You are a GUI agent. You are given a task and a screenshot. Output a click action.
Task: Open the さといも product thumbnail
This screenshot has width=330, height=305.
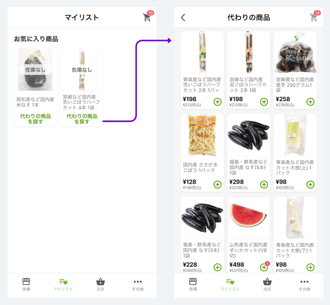pos(295,52)
